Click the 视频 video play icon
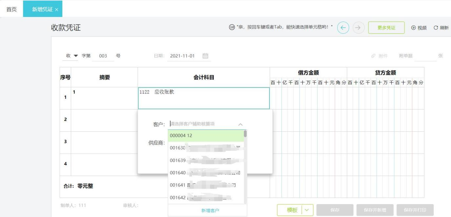This screenshot has width=451, height=217. pos(413,28)
